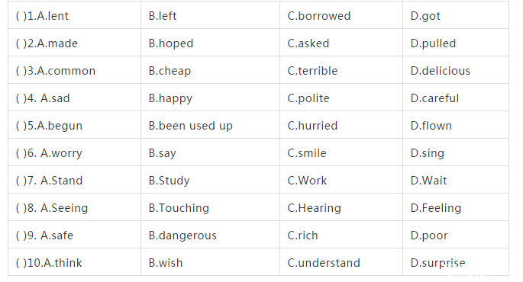The image size is (523, 282).
Task: Click the answer blank for question 4
Action: pos(21,98)
